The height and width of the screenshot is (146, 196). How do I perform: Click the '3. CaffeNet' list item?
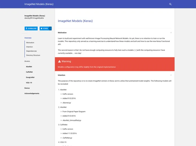63,125
